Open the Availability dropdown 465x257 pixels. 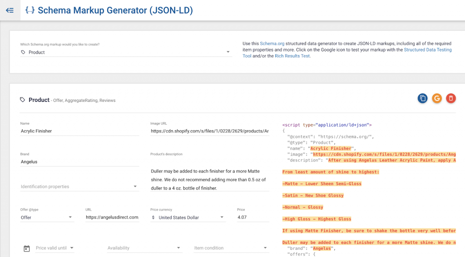coord(144,248)
